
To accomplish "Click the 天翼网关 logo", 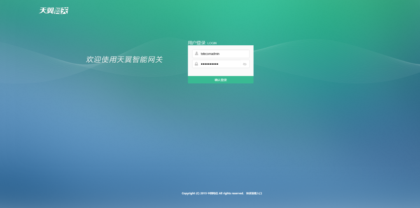I will (x=54, y=10).
